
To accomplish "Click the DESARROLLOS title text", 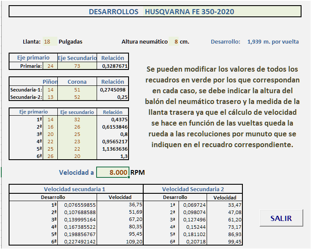I will (x=113, y=12).
